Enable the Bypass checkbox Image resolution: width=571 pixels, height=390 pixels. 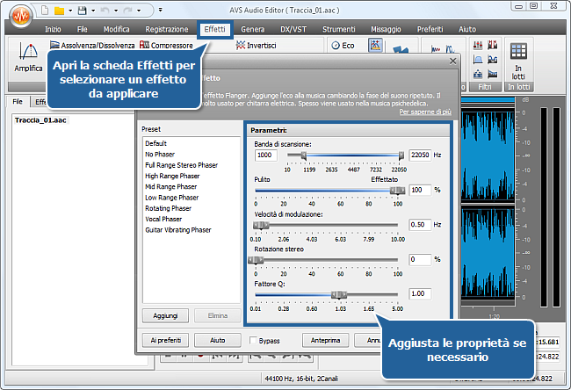coord(254,340)
